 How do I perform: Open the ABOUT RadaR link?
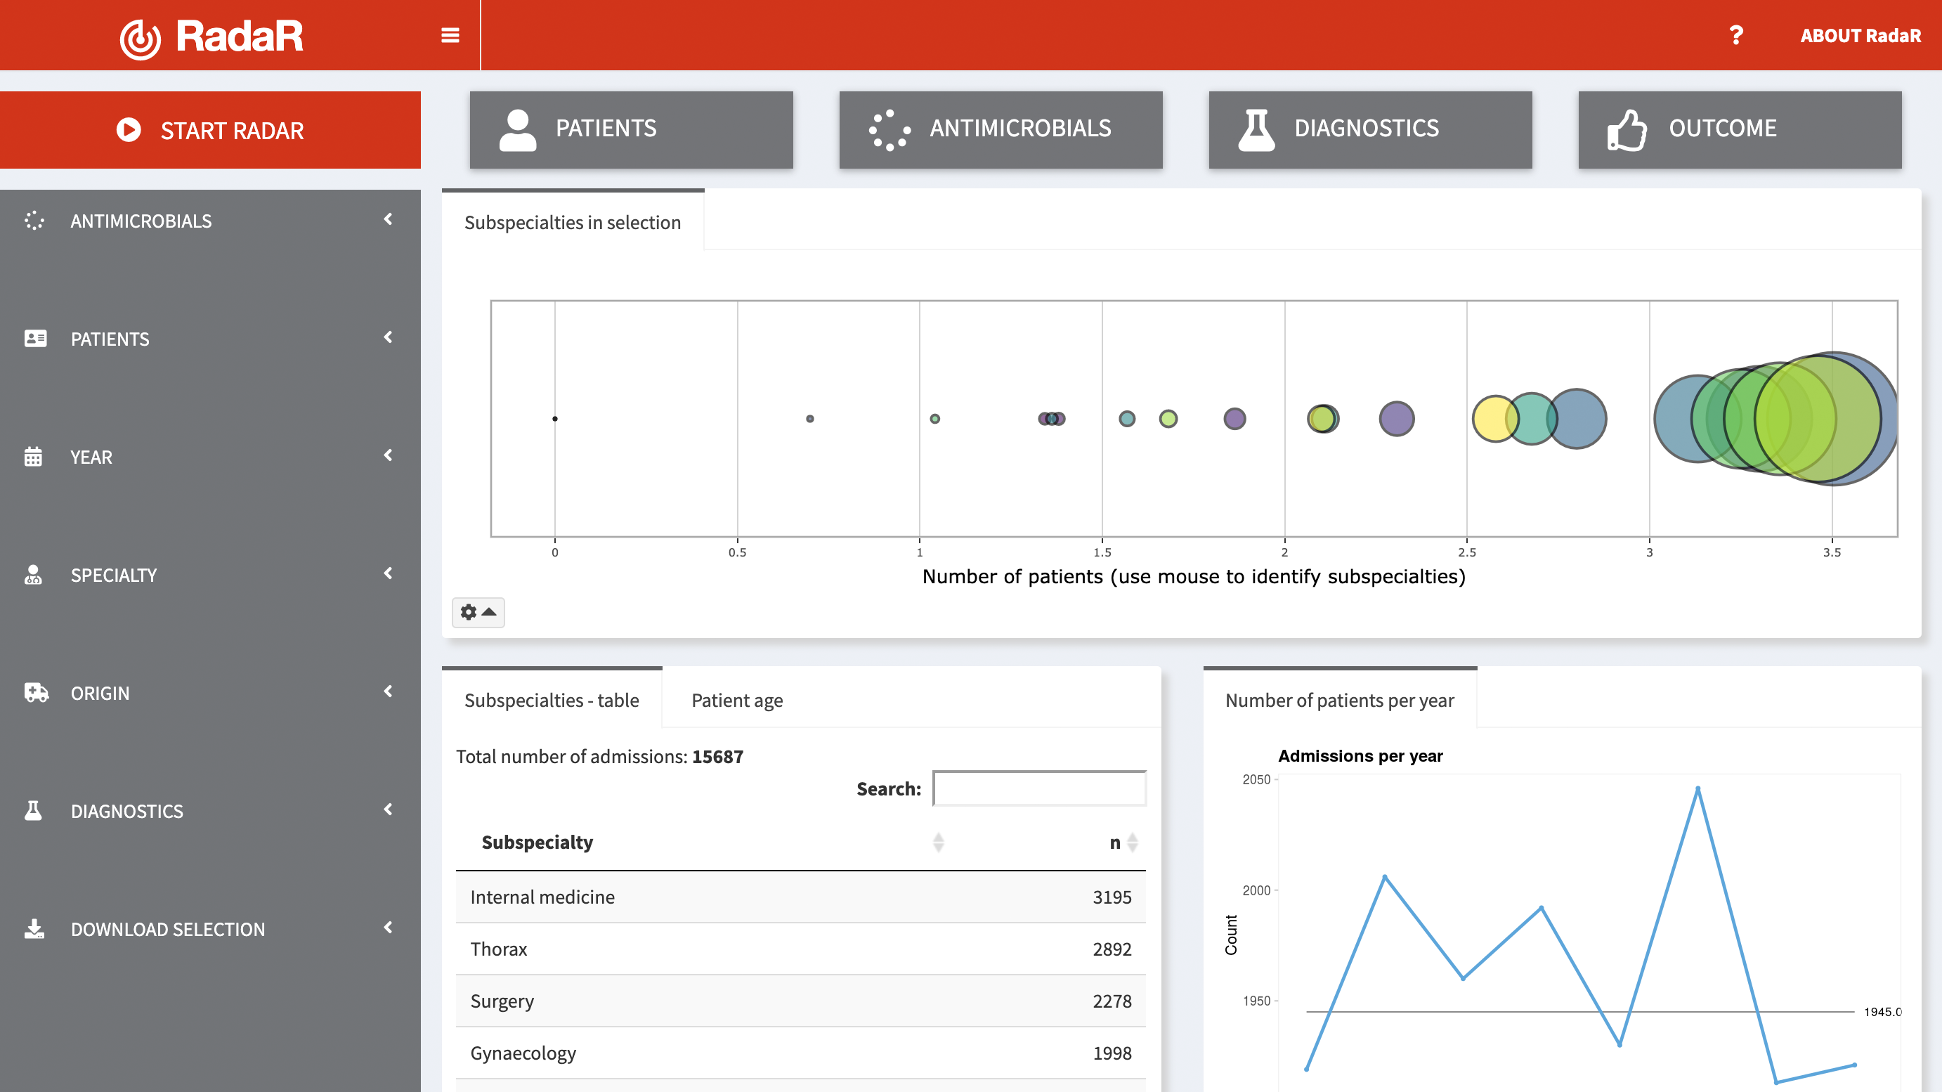click(x=1860, y=35)
